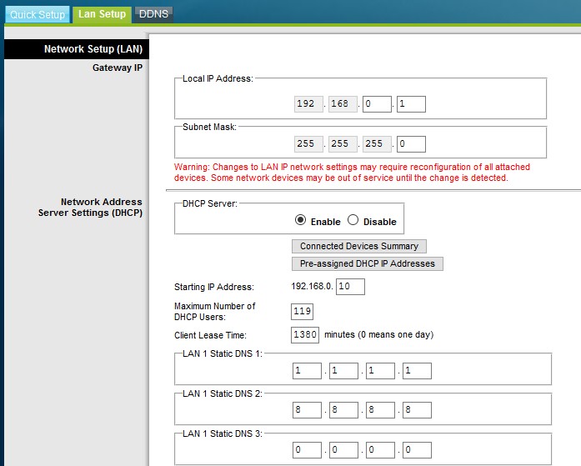Screen dimensions: 581x466
Task: Go to the DDNS tab
Action: tap(153, 14)
